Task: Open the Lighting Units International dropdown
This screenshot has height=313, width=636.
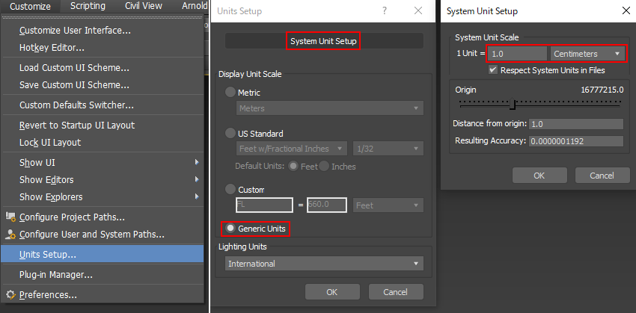Action: (x=324, y=264)
